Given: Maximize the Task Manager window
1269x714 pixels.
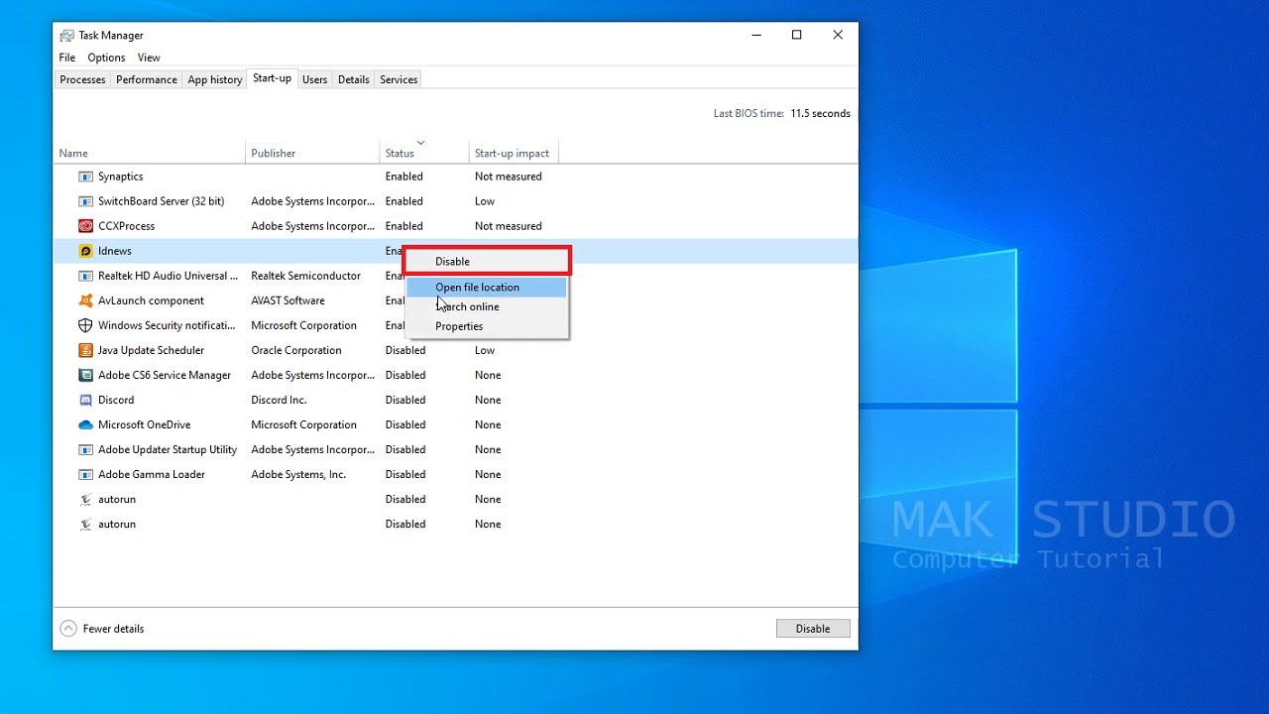Looking at the screenshot, I should pos(796,36).
